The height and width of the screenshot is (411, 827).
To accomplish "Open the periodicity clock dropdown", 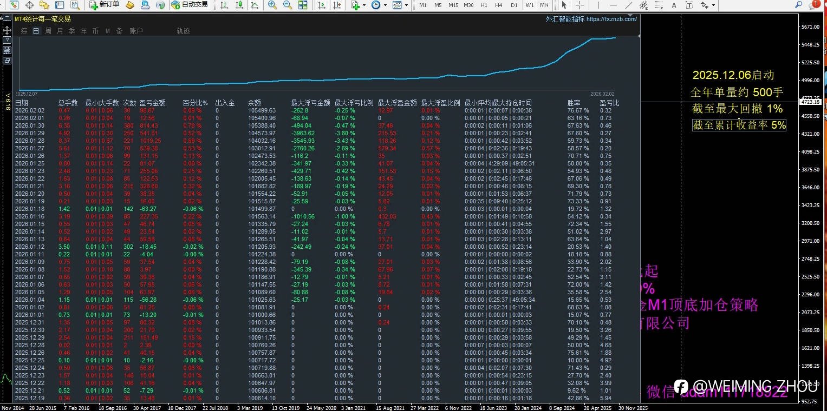I will tap(385, 5).
